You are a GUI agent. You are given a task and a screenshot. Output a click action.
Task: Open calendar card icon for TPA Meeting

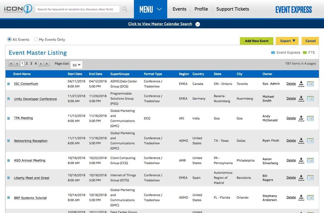[x=310, y=118]
